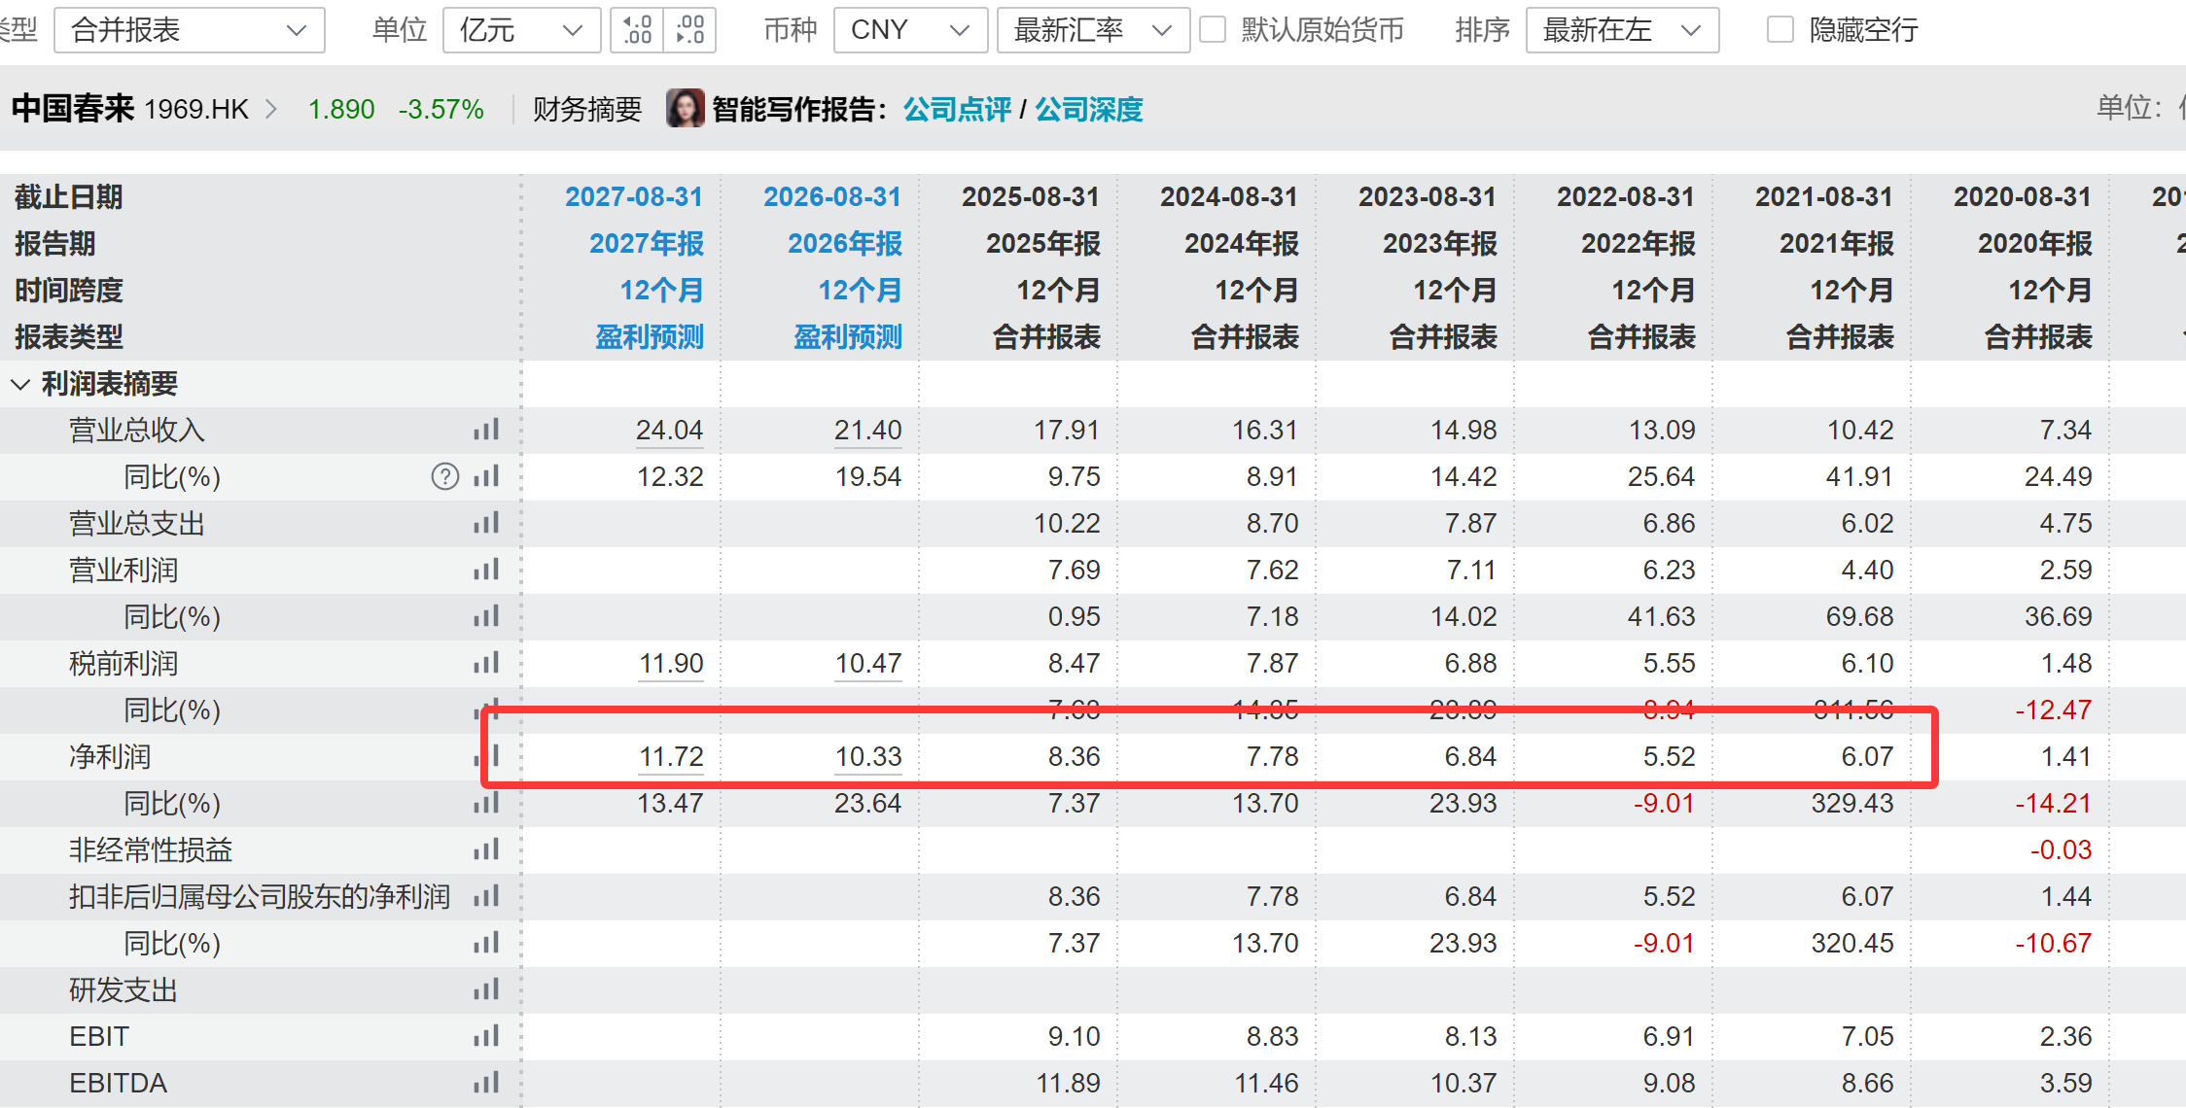Open the 最新在左 sort order dropdown

tap(1622, 30)
